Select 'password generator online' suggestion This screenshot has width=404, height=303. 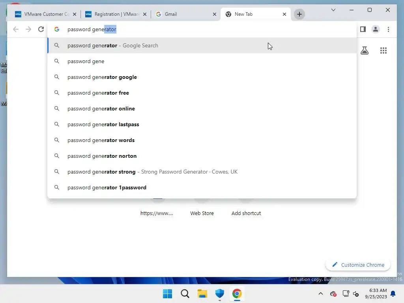[x=202, y=108]
